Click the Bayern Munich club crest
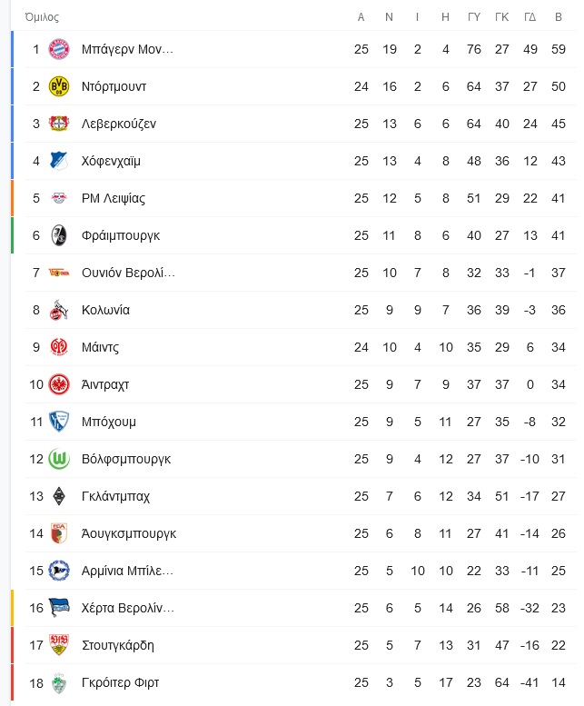Image resolution: width=584 pixels, height=706 pixels. tap(59, 49)
